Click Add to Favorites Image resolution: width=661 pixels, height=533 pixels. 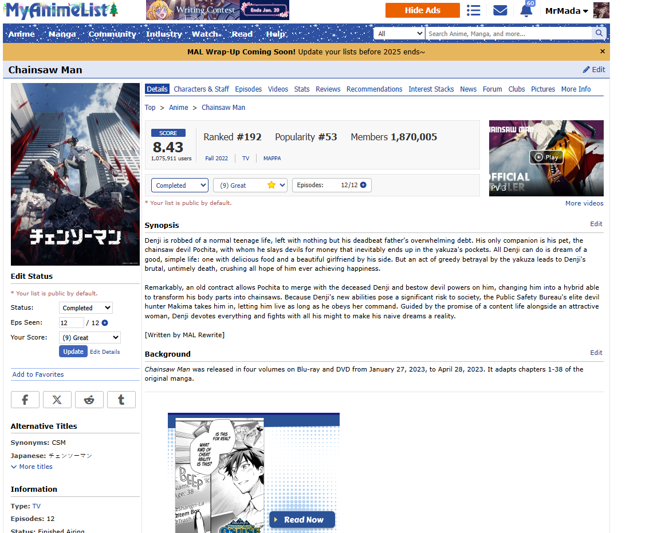pos(38,374)
